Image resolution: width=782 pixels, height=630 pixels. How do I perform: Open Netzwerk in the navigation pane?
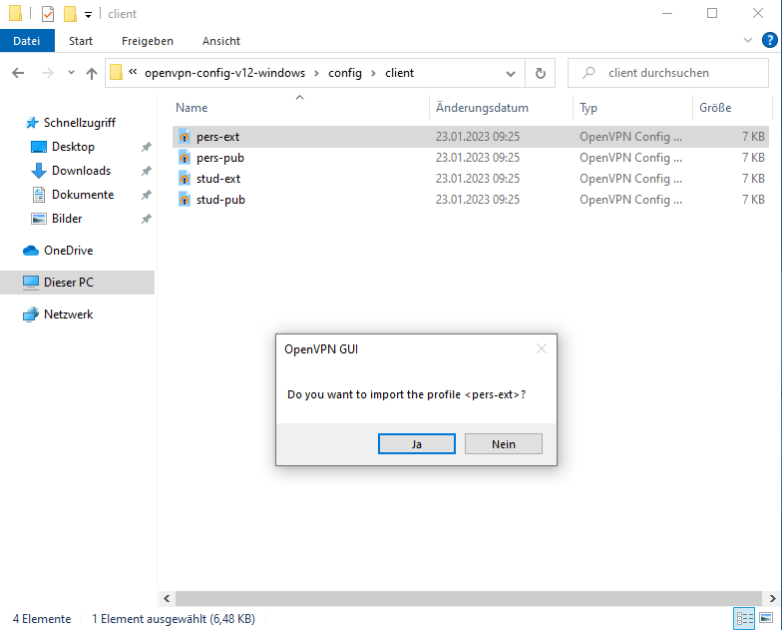(x=68, y=315)
